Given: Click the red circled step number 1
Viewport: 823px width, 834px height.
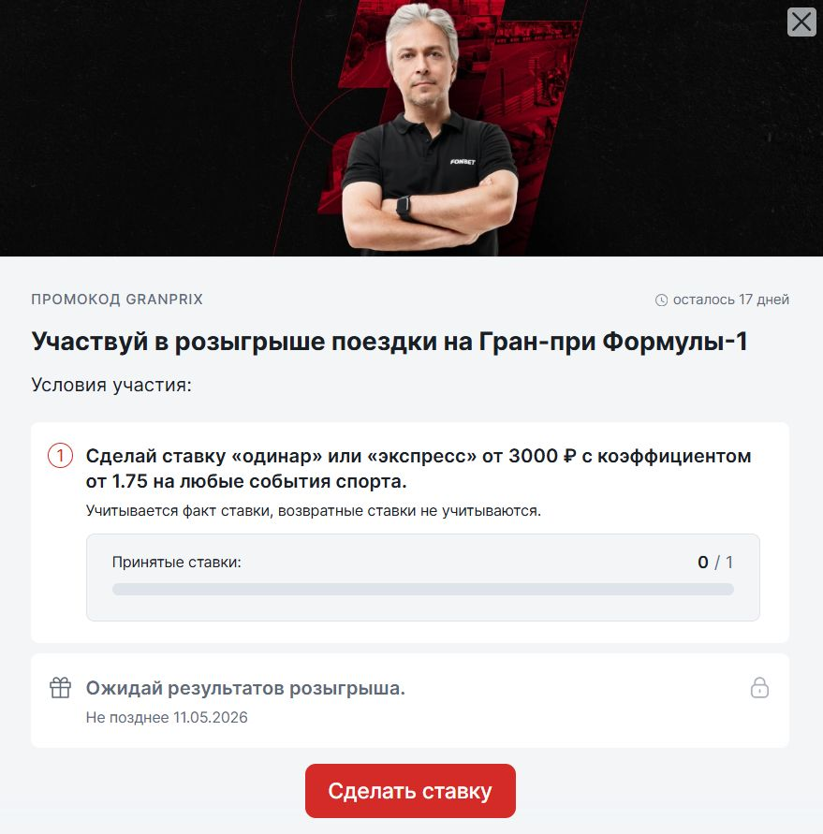Looking at the screenshot, I should pyautogui.click(x=60, y=456).
